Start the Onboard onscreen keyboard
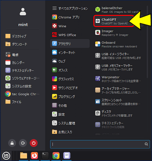 pos(118,44)
